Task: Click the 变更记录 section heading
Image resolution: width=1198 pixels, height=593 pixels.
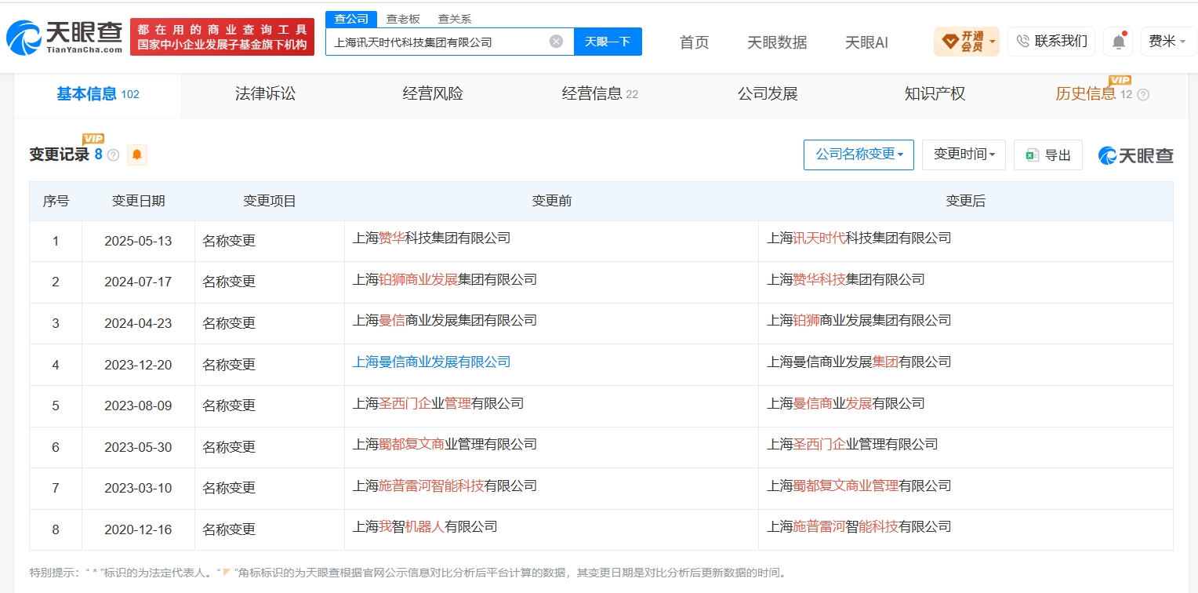Action: (60, 155)
